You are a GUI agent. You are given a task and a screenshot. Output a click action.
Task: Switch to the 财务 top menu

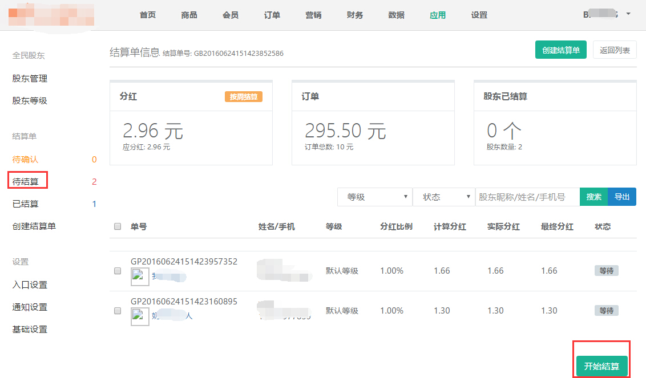(355, 15)
